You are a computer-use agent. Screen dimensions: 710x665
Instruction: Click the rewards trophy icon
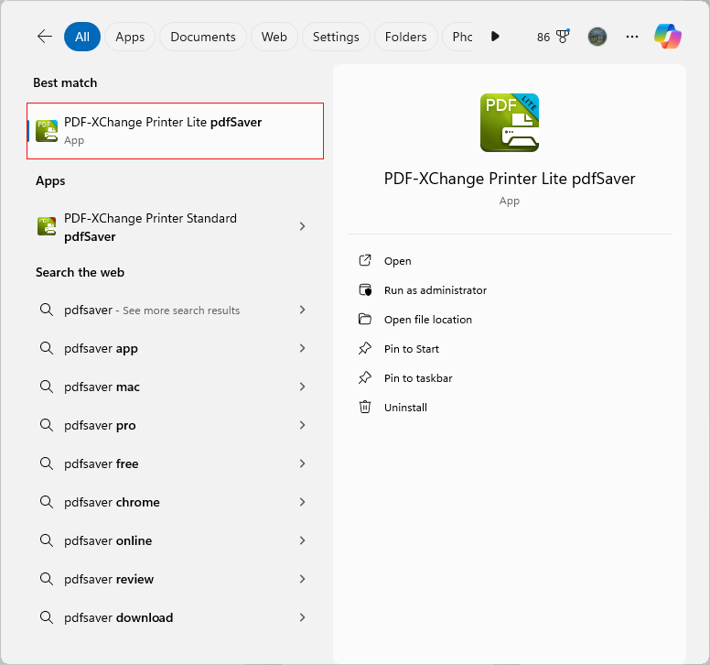pos(563,37)
